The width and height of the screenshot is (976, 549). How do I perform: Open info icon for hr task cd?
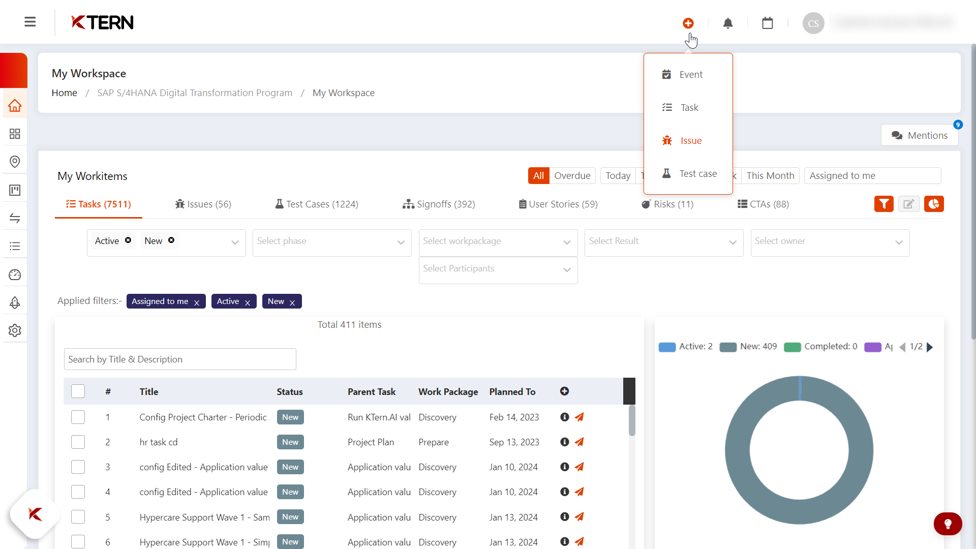click(x=564, y=442)
